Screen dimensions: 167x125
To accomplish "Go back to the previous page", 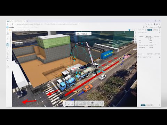I will [x=8, y=24].
